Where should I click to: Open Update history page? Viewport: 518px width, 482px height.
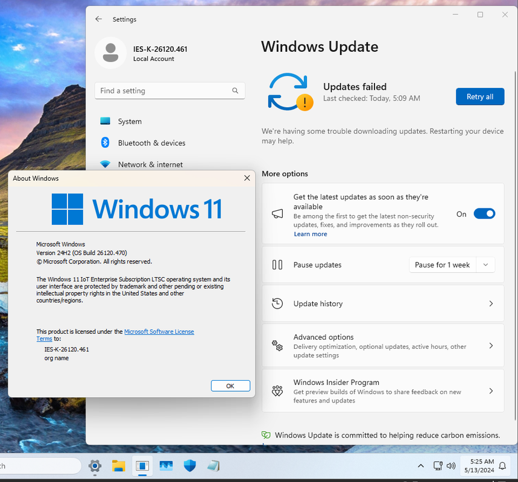tap(383, 304)
